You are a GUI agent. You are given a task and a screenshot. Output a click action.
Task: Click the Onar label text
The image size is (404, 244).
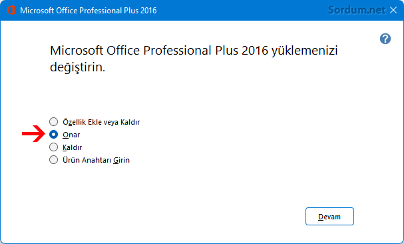(x=71, y=135)
